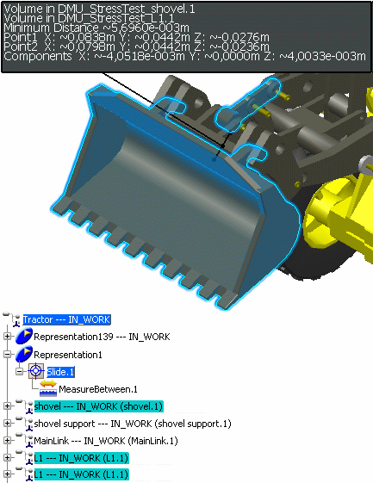Collapse the Slide.1 tree node

pyautogui.click(x=19, y=371)
